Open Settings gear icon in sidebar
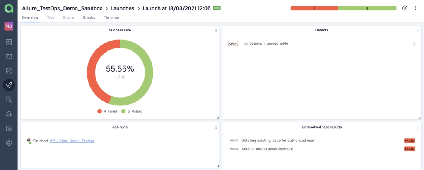Viewport: 424px width, 170px height. [x=9, y=143]
